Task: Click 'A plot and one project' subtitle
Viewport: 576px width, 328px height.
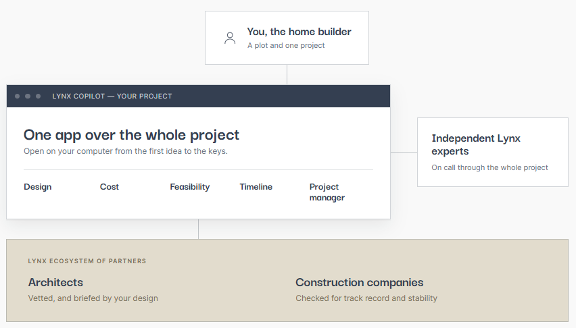Action: coord(286,45)
